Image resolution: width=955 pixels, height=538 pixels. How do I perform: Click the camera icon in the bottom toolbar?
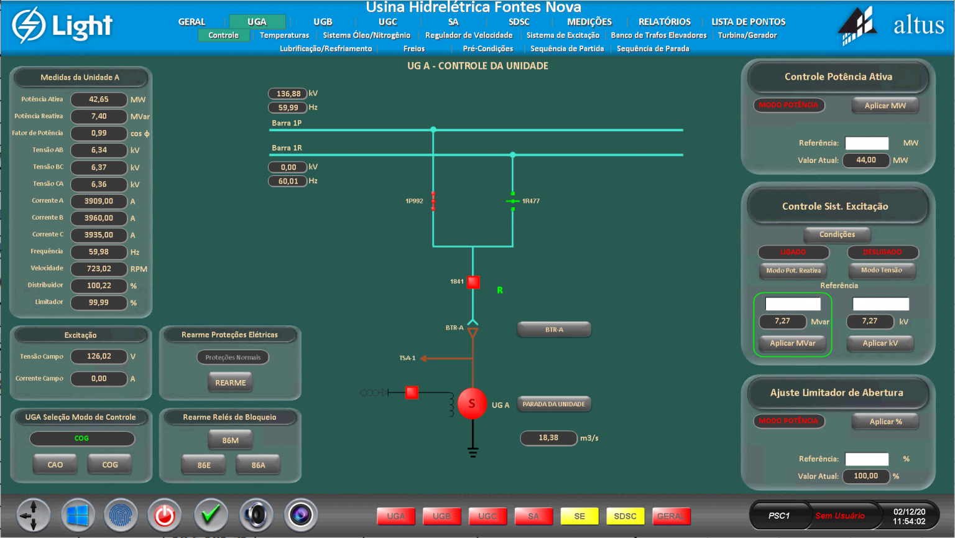pyautogui.click(x=301, y=515)
